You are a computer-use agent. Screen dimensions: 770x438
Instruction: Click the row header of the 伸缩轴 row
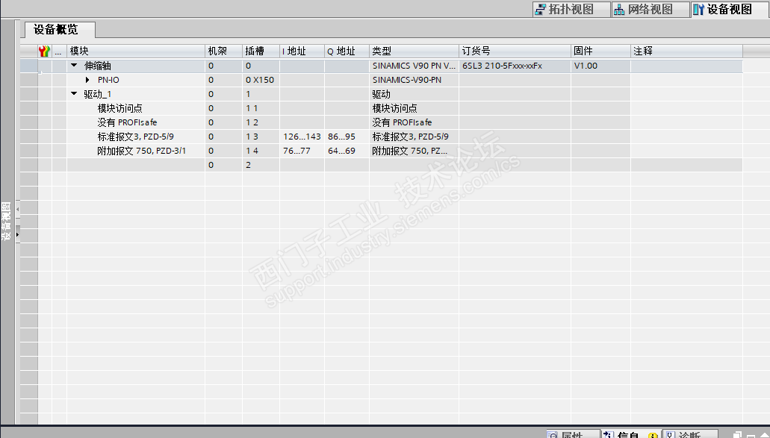click(x=29, y=66)
